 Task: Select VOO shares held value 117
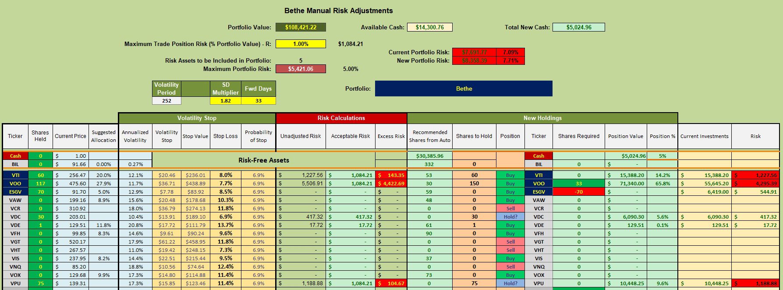coord(40,184)
